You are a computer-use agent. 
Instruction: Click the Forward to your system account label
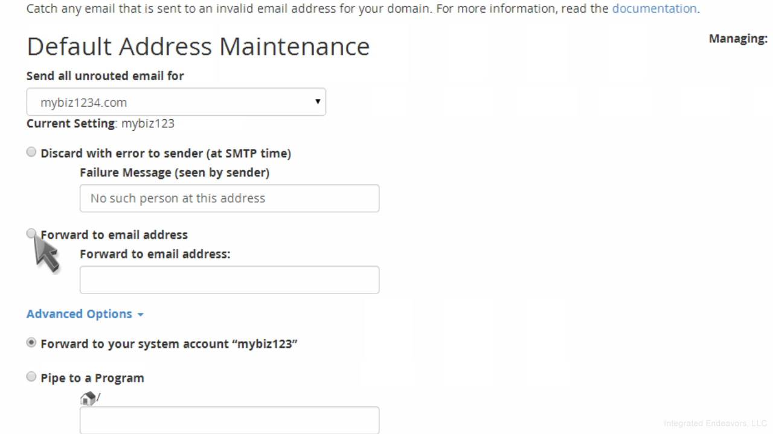pos(169,344)
